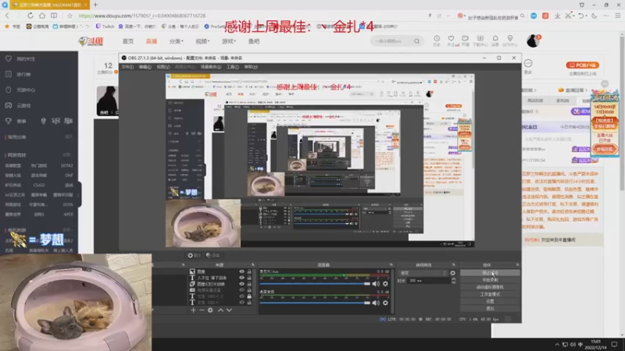
Task: Expand the 游戏 dropdown in the Douyu nav
Action: pyautogui.click(x=229, y=41)
